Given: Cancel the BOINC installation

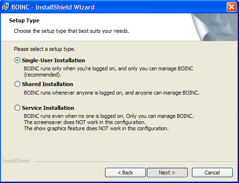Looking at the screenshot, I should click(212, 173).
